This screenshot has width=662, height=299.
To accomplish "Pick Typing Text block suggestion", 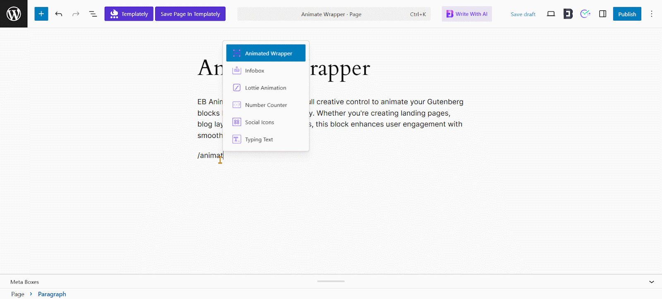I will pyautogui.click(x=266, y=139).
